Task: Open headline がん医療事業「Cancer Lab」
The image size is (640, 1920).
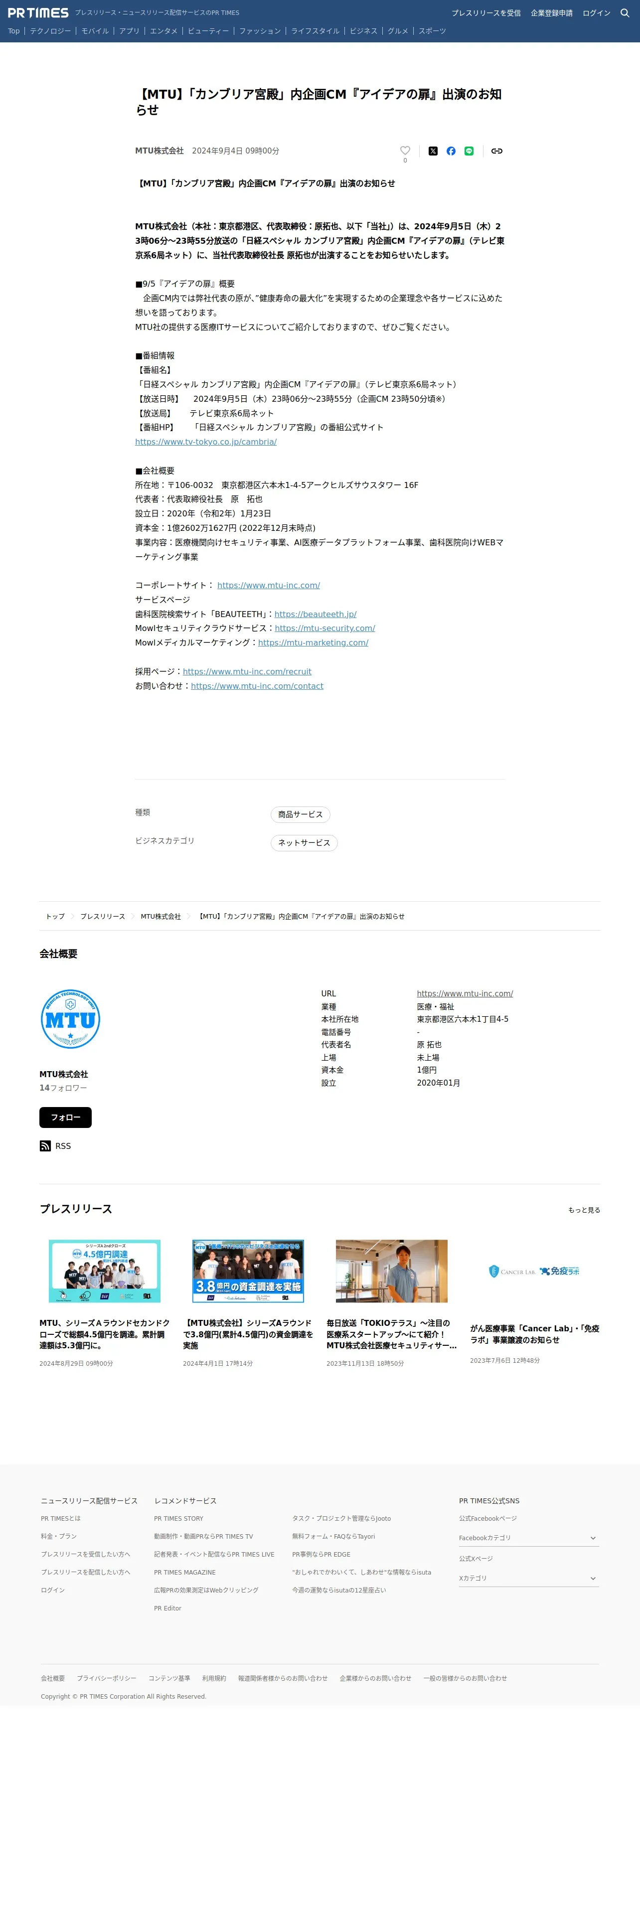Action: 535,1334
